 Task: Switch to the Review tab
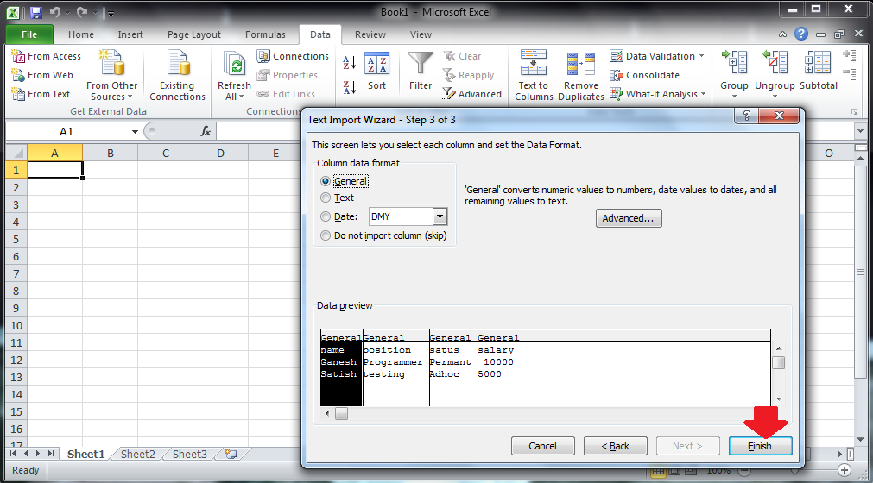370,34
